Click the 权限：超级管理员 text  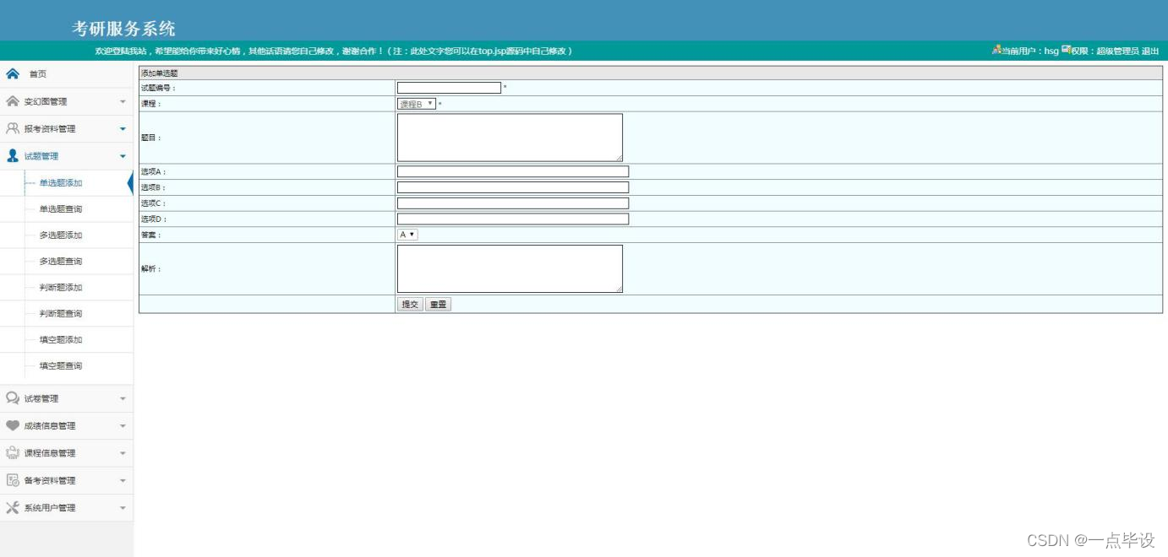coord(1105,51)
